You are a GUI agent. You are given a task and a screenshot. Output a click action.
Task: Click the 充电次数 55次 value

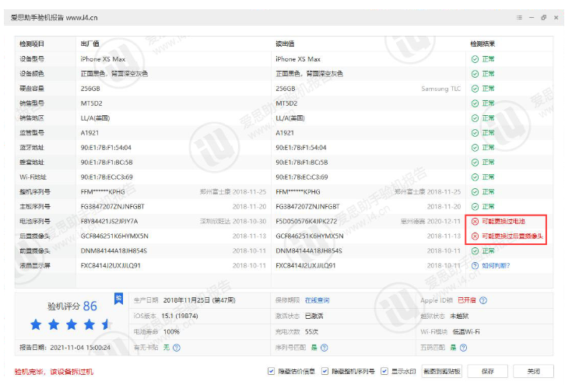tap(311, 331)
